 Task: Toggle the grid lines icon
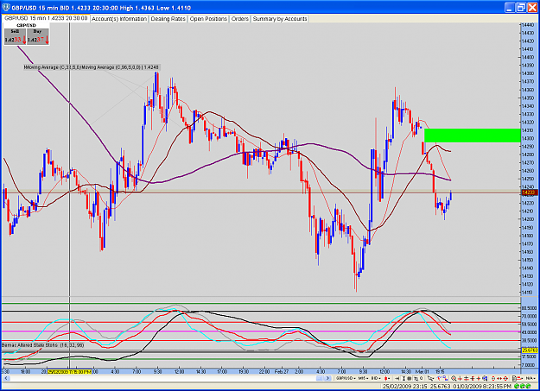coord(410,378)
